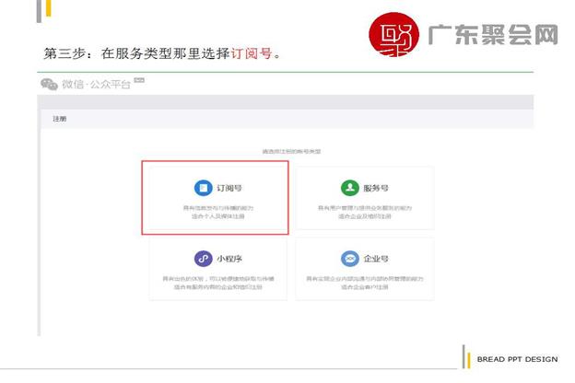
Task: Click the 微信·公众平台 title text
Action: [x=97, y=85]
